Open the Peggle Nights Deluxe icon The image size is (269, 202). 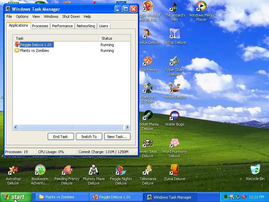coord(121,175)
